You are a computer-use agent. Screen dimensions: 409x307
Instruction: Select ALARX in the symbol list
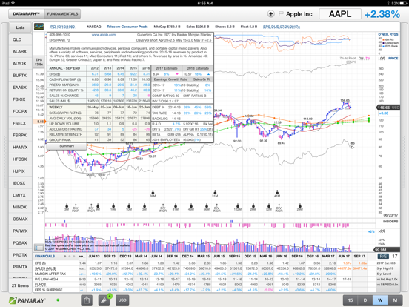20,51
